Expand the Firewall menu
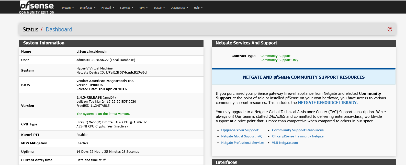Viewport: 406px width, 165px height. coord(108,8)
